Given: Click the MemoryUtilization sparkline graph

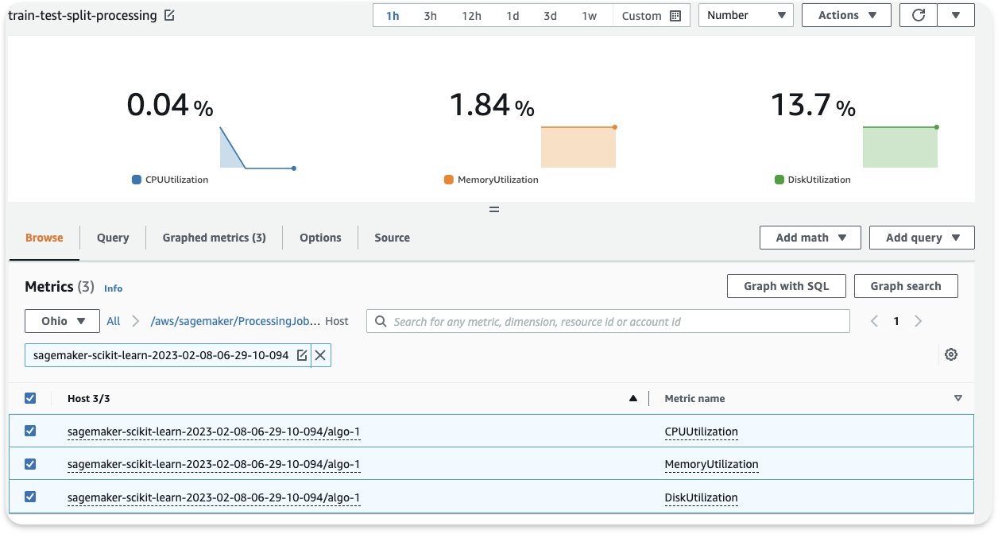Looking at the screenshot, I should [x=578, y=147].
